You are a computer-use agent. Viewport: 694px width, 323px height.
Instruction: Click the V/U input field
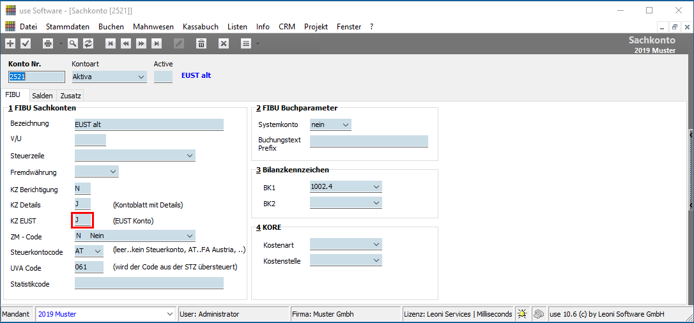(x=90, y=140)
